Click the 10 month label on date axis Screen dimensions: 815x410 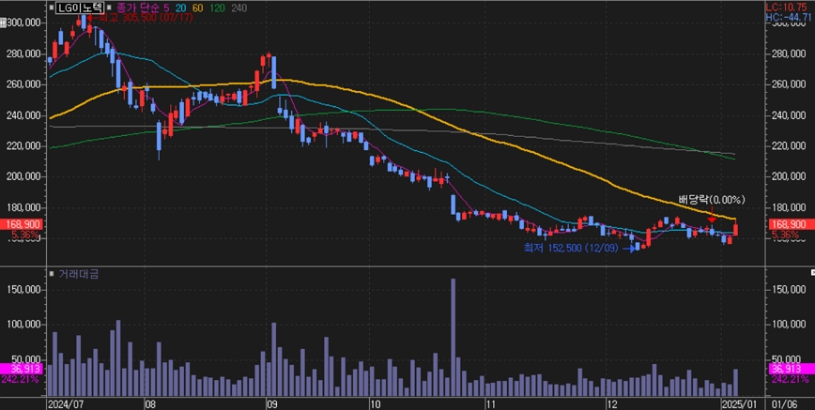tap(375, 403)
